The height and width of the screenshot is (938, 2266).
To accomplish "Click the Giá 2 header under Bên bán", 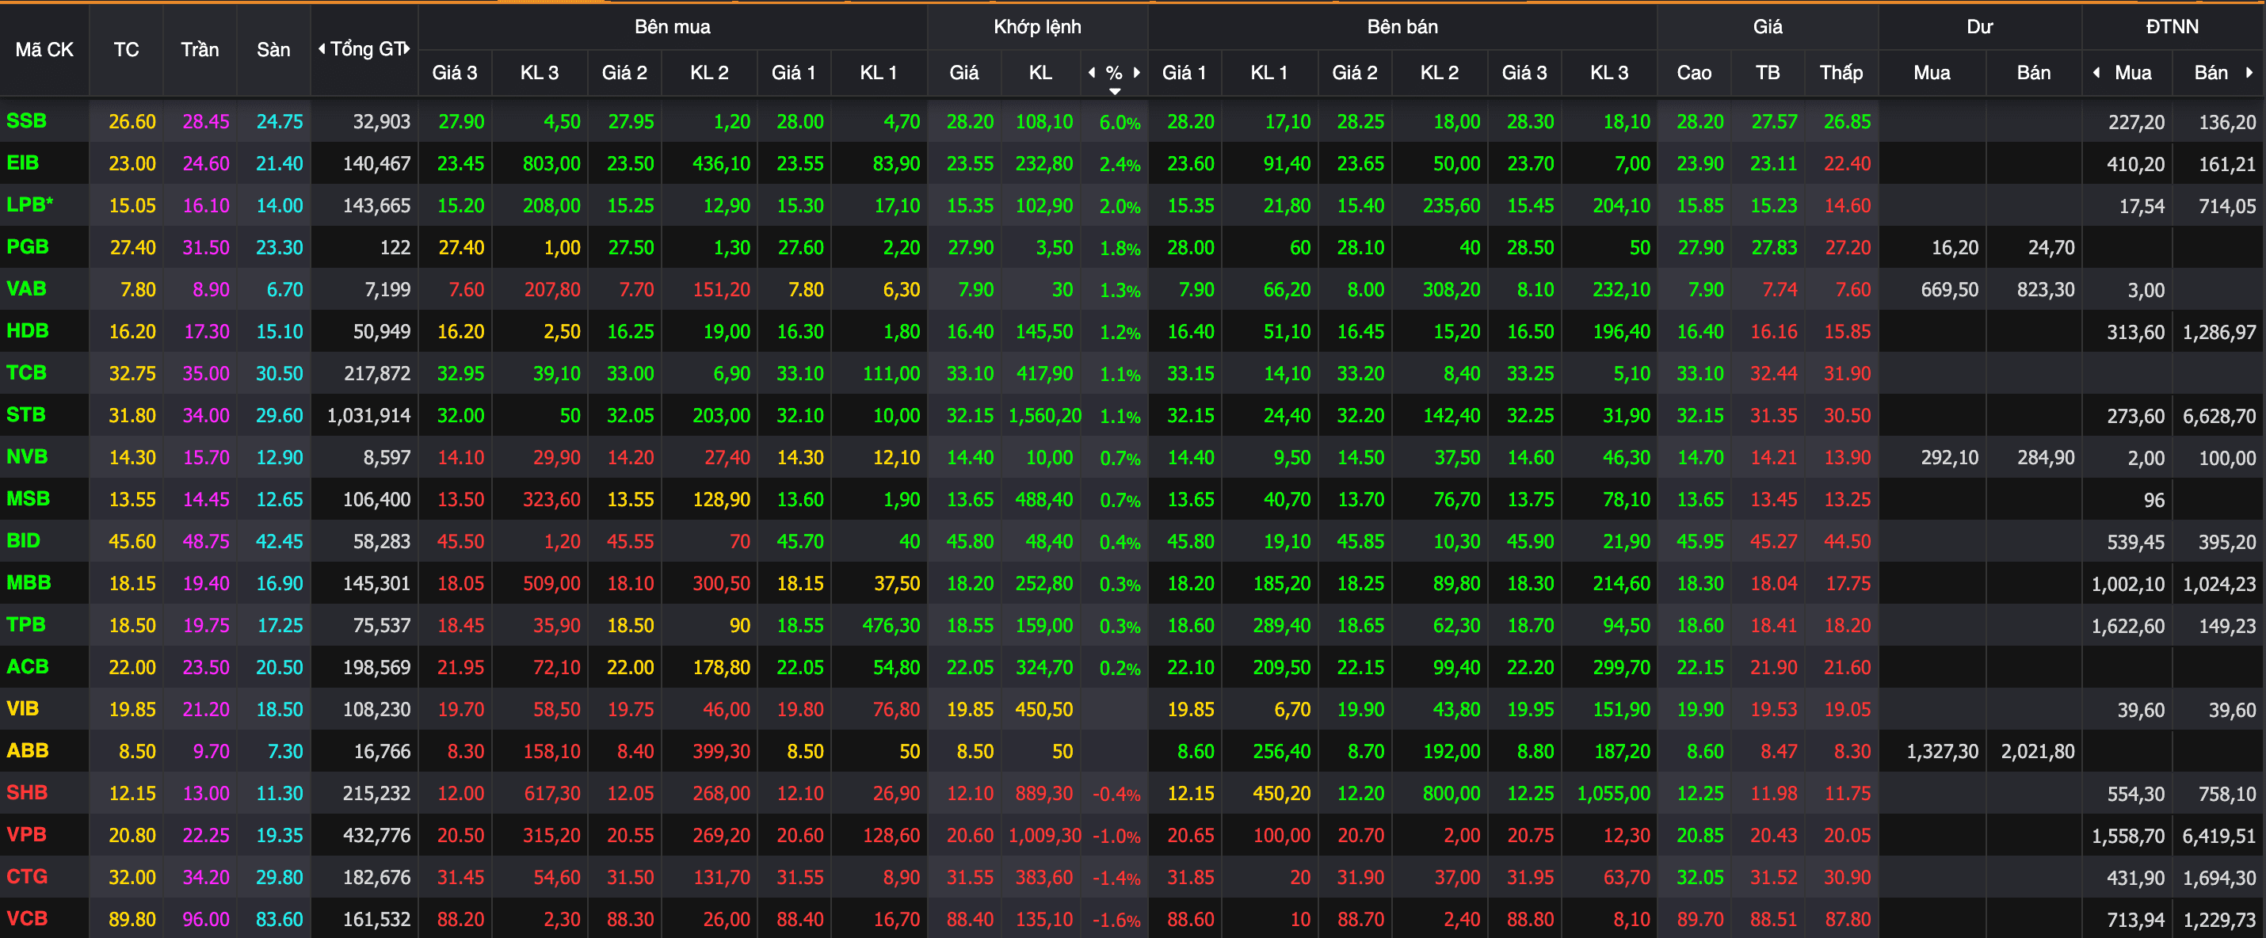I will click(x=1355, y=73).
